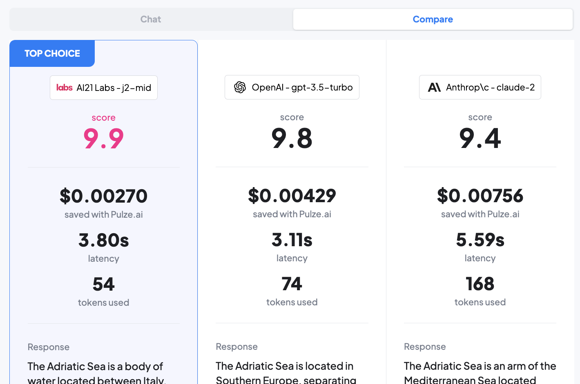Click the 3.80s latency value
The width and height of the screenshot is (580, 384).
click(104, 240)
